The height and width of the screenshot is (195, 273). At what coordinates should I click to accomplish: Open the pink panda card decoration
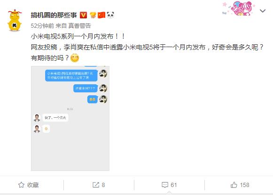(x=239, y=8)
